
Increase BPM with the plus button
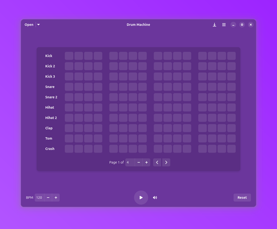[56, 198]
